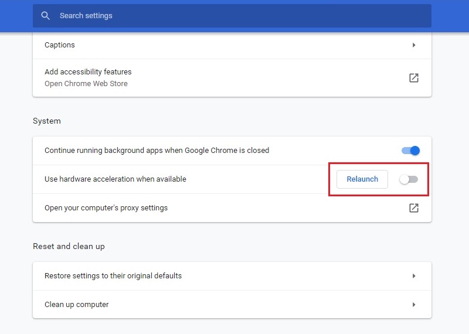Click the Use hardware acceleration label
The image size is (469, 334).
(115, 179)
